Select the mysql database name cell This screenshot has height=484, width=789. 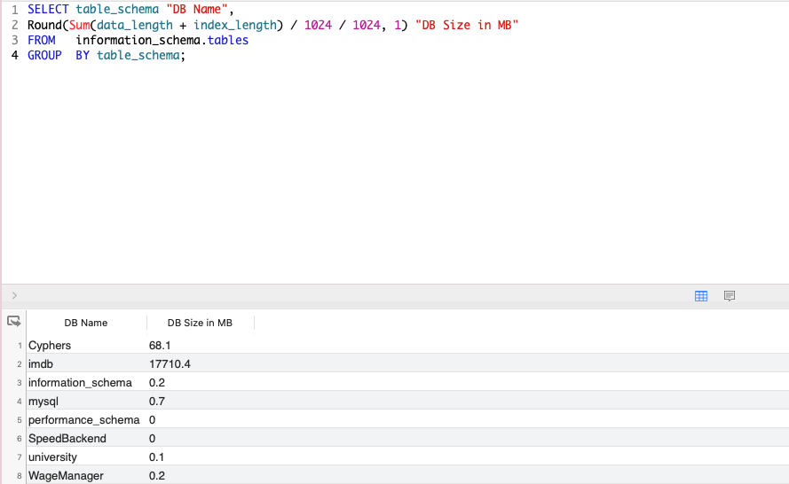(x=43, y=401)
